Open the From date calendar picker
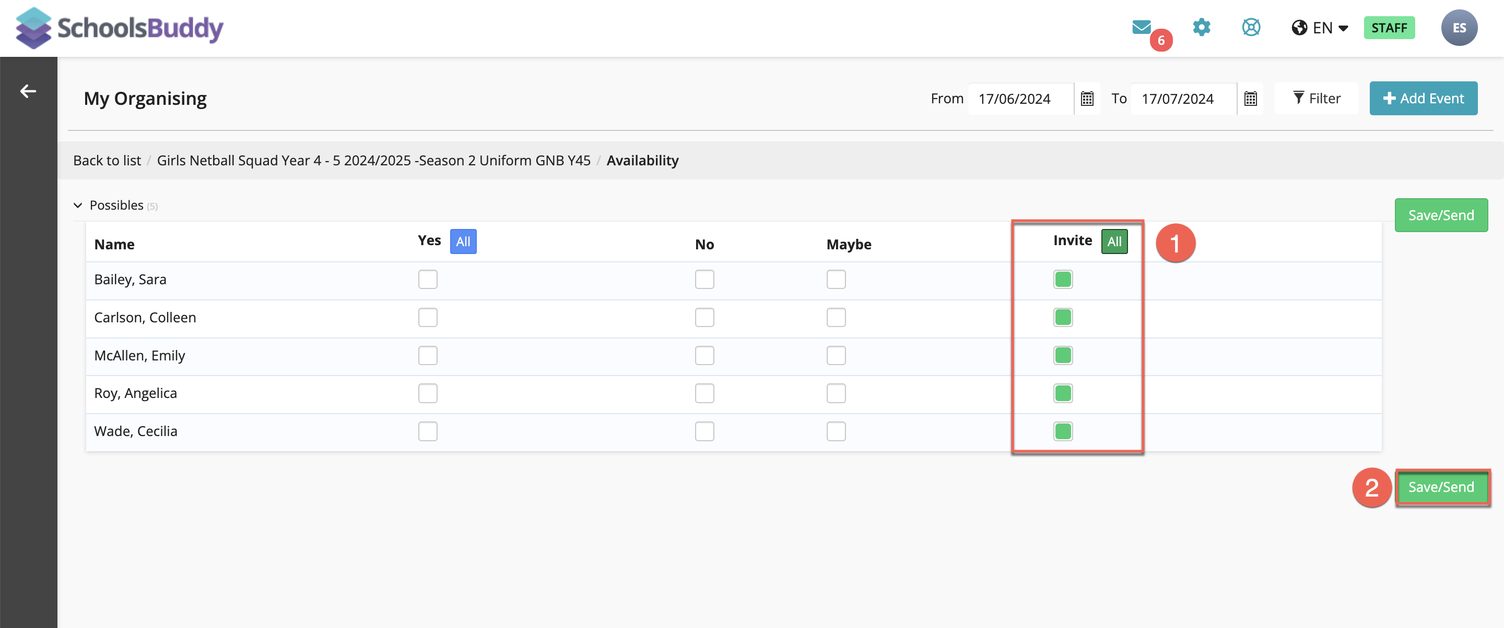Image resolution: width=1504 pixels, height=628 pixels. 1087,99
